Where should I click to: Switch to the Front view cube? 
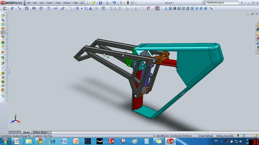tap(170, 8)
